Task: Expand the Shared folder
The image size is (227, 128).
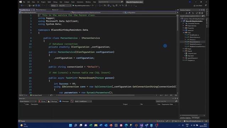Action: pyautogui.click(x=183, y=51)
